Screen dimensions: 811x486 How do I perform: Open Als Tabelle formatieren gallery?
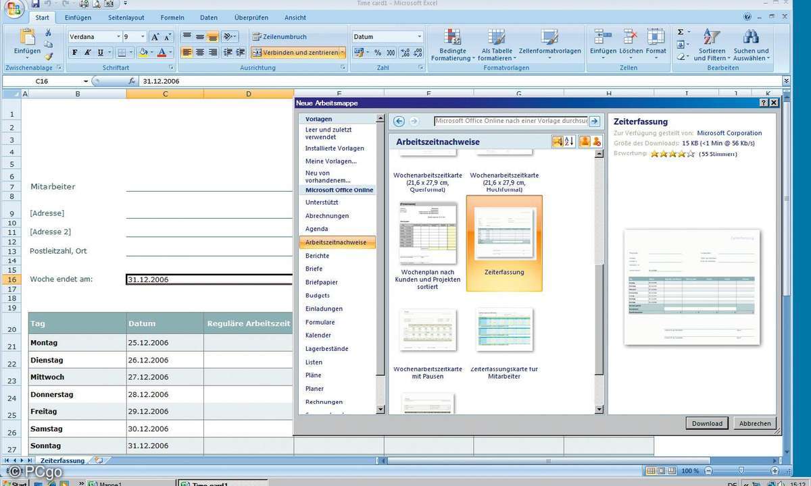point(497,45)
